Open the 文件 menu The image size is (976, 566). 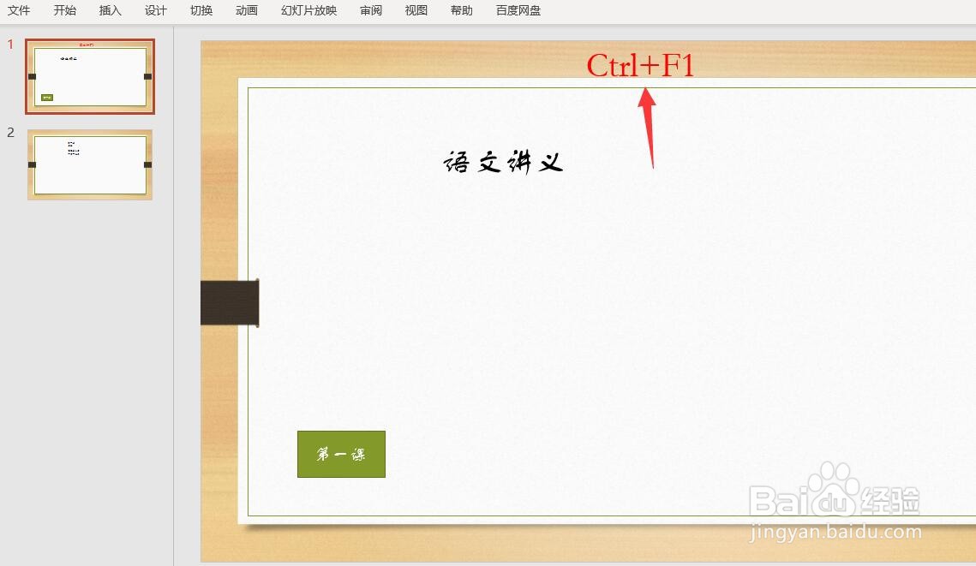[x=19, y=10]
